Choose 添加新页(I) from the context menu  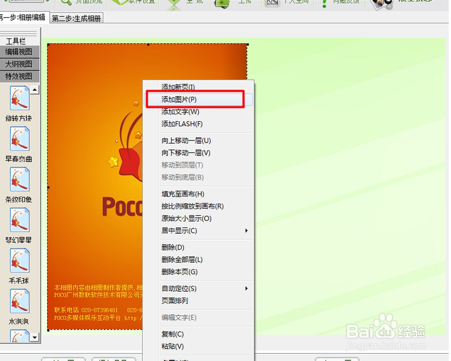click(198, 87)
